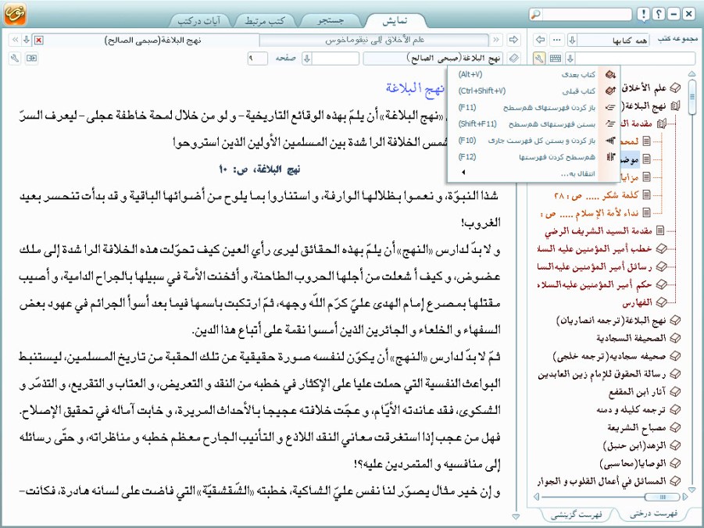Switch to فهرست گزینشی tab
Image resolution: width=704 pixels, height=528 pixels.
coord(577,515)
